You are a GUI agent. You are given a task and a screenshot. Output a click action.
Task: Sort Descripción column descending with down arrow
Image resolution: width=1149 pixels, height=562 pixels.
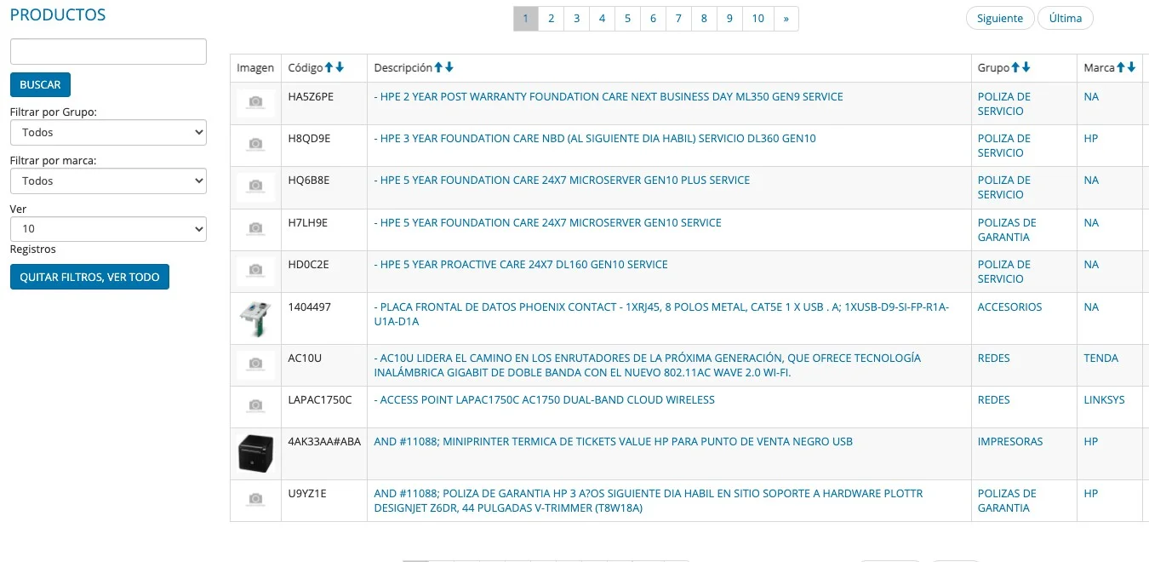(x=449, y=68)
